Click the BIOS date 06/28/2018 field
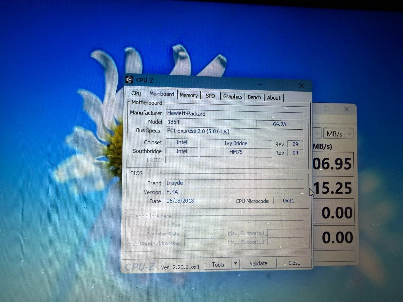This screenshot has width=403, height=302. click(x=197, y=201)
